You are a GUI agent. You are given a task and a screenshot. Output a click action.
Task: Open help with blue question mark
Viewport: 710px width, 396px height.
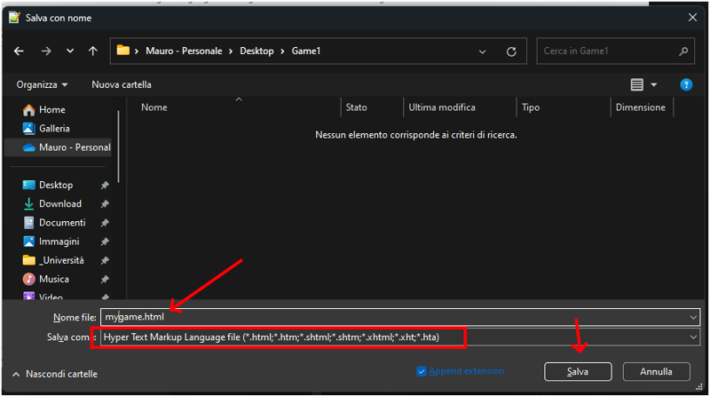coord(686,84)
